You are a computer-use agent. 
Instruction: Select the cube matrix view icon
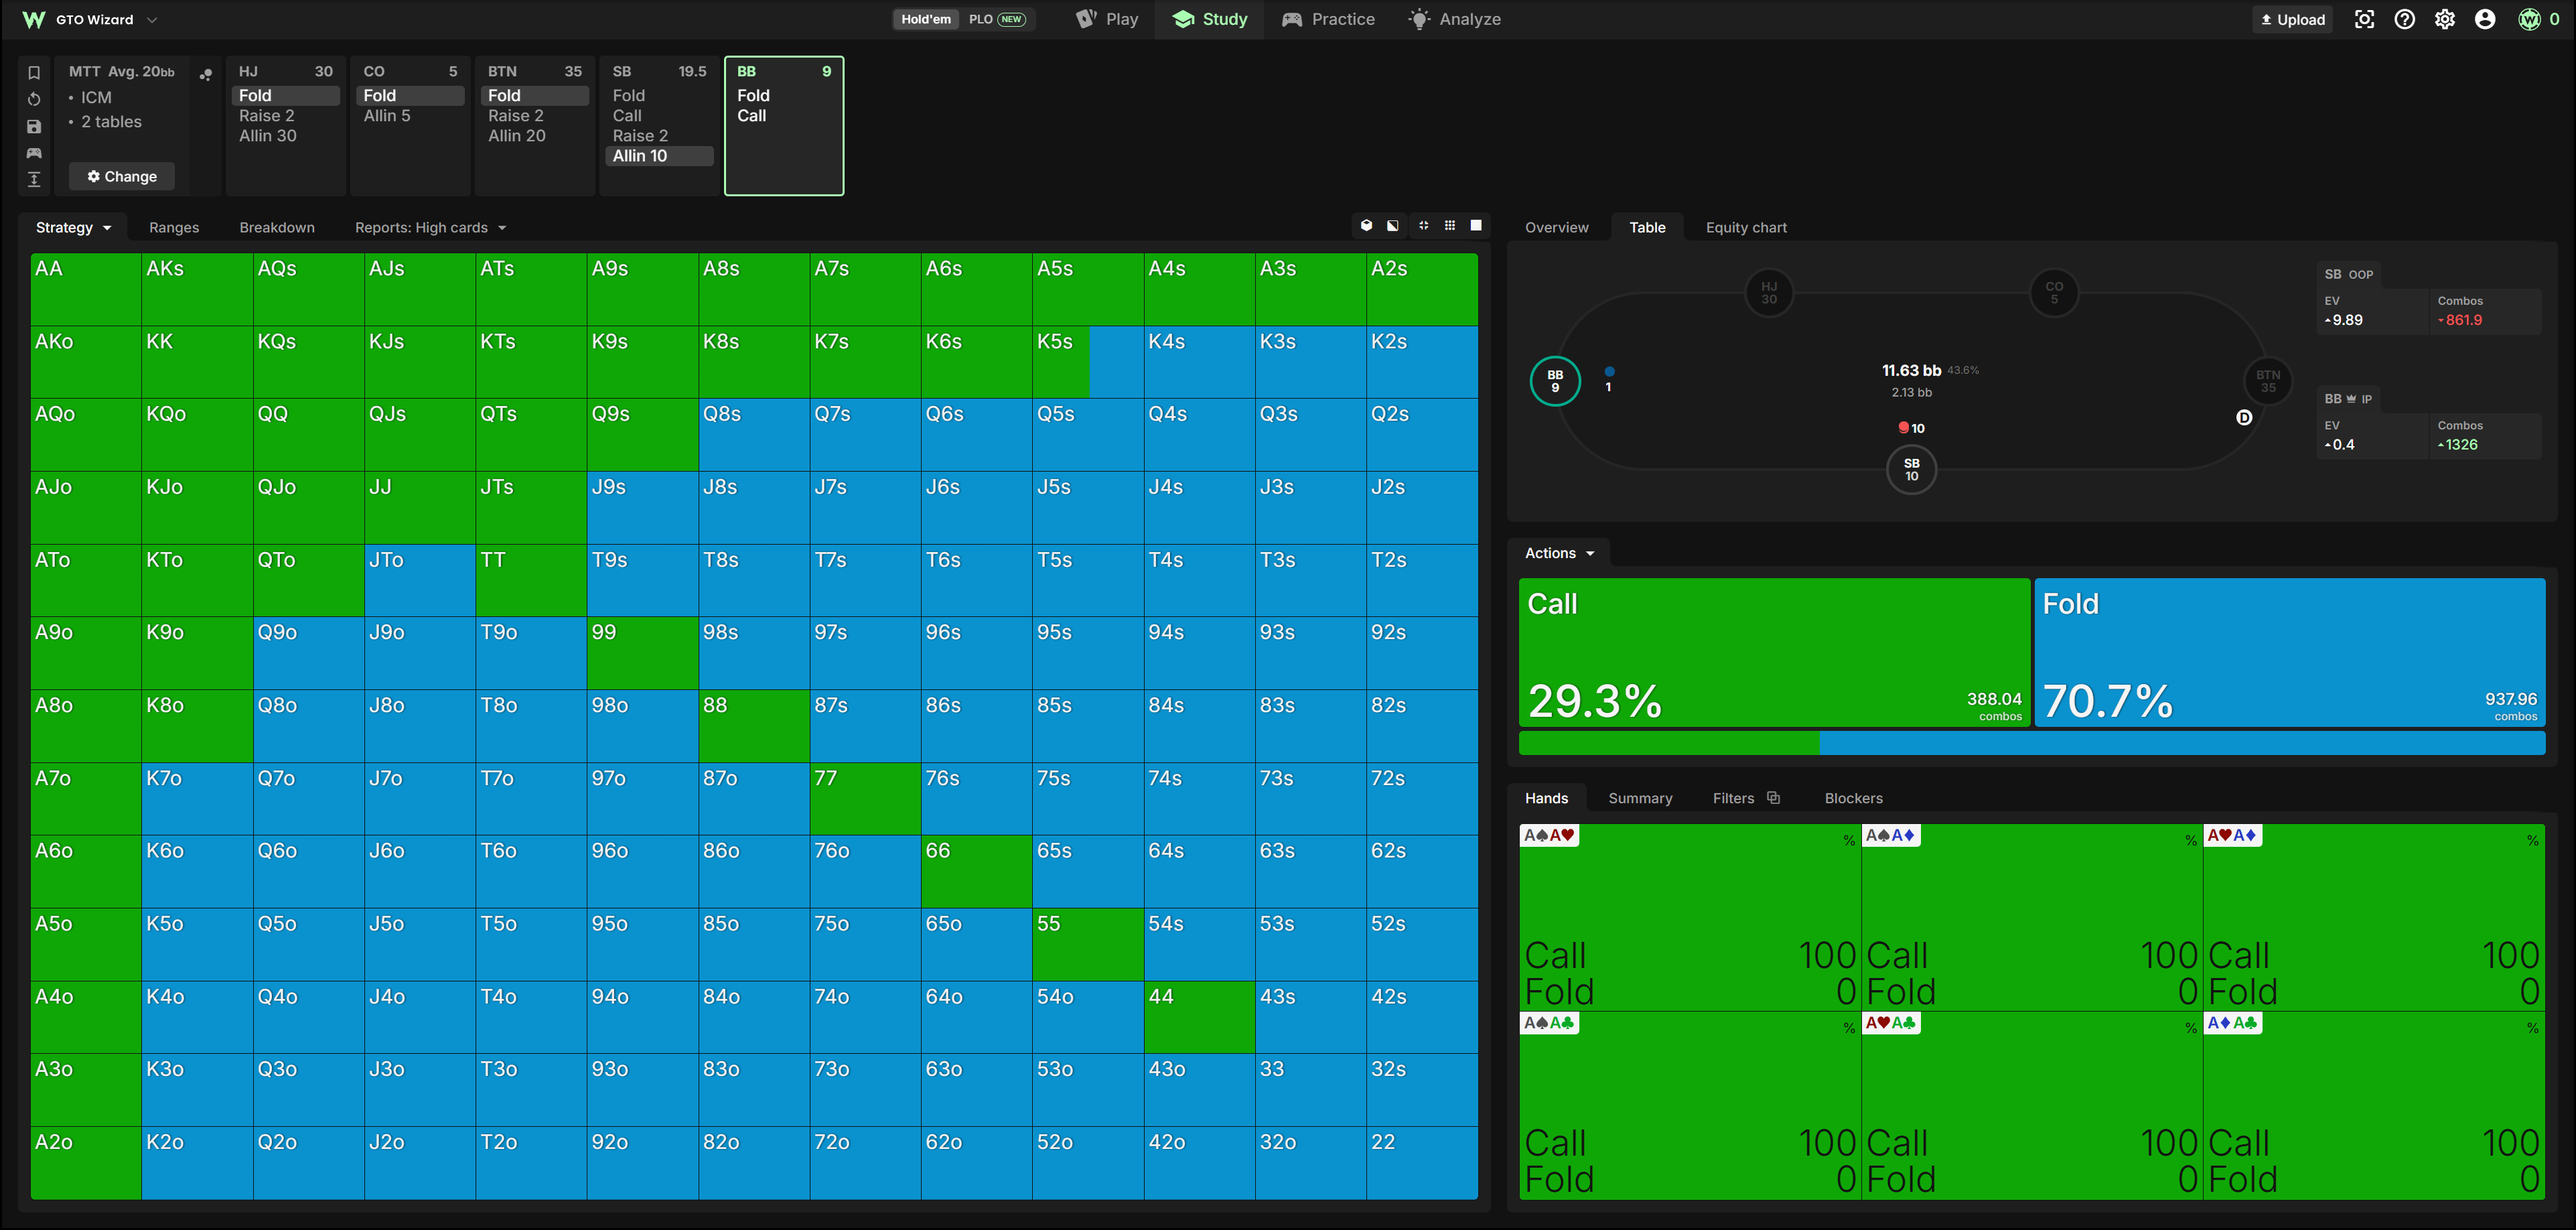pos(1366,226)
